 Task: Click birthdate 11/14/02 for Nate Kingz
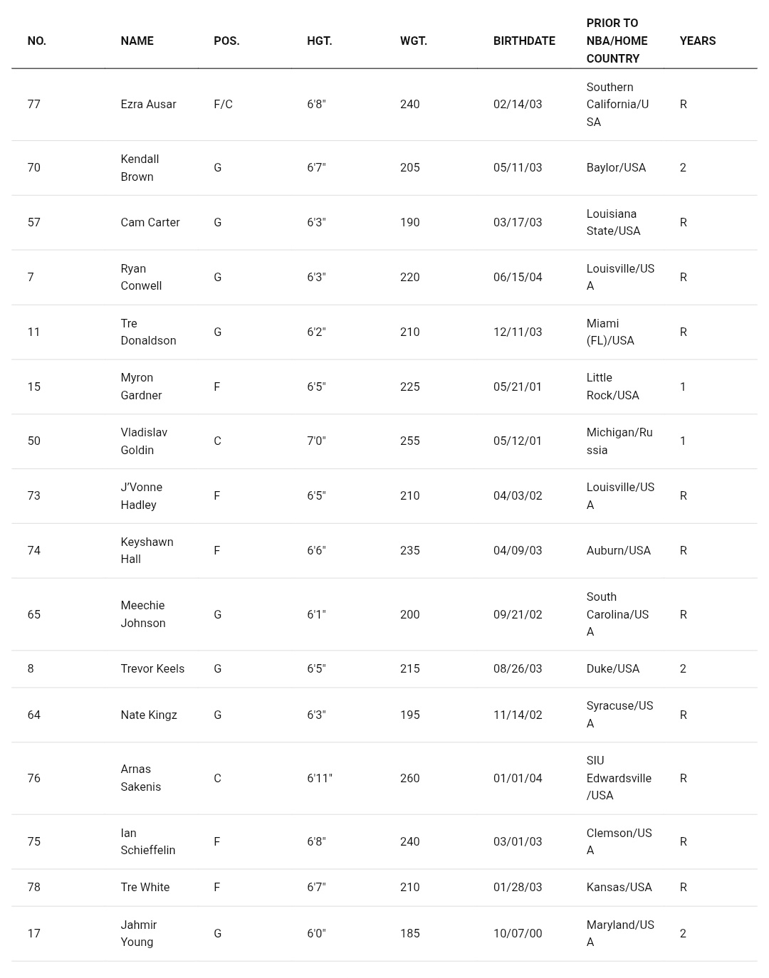pos(518,715)
